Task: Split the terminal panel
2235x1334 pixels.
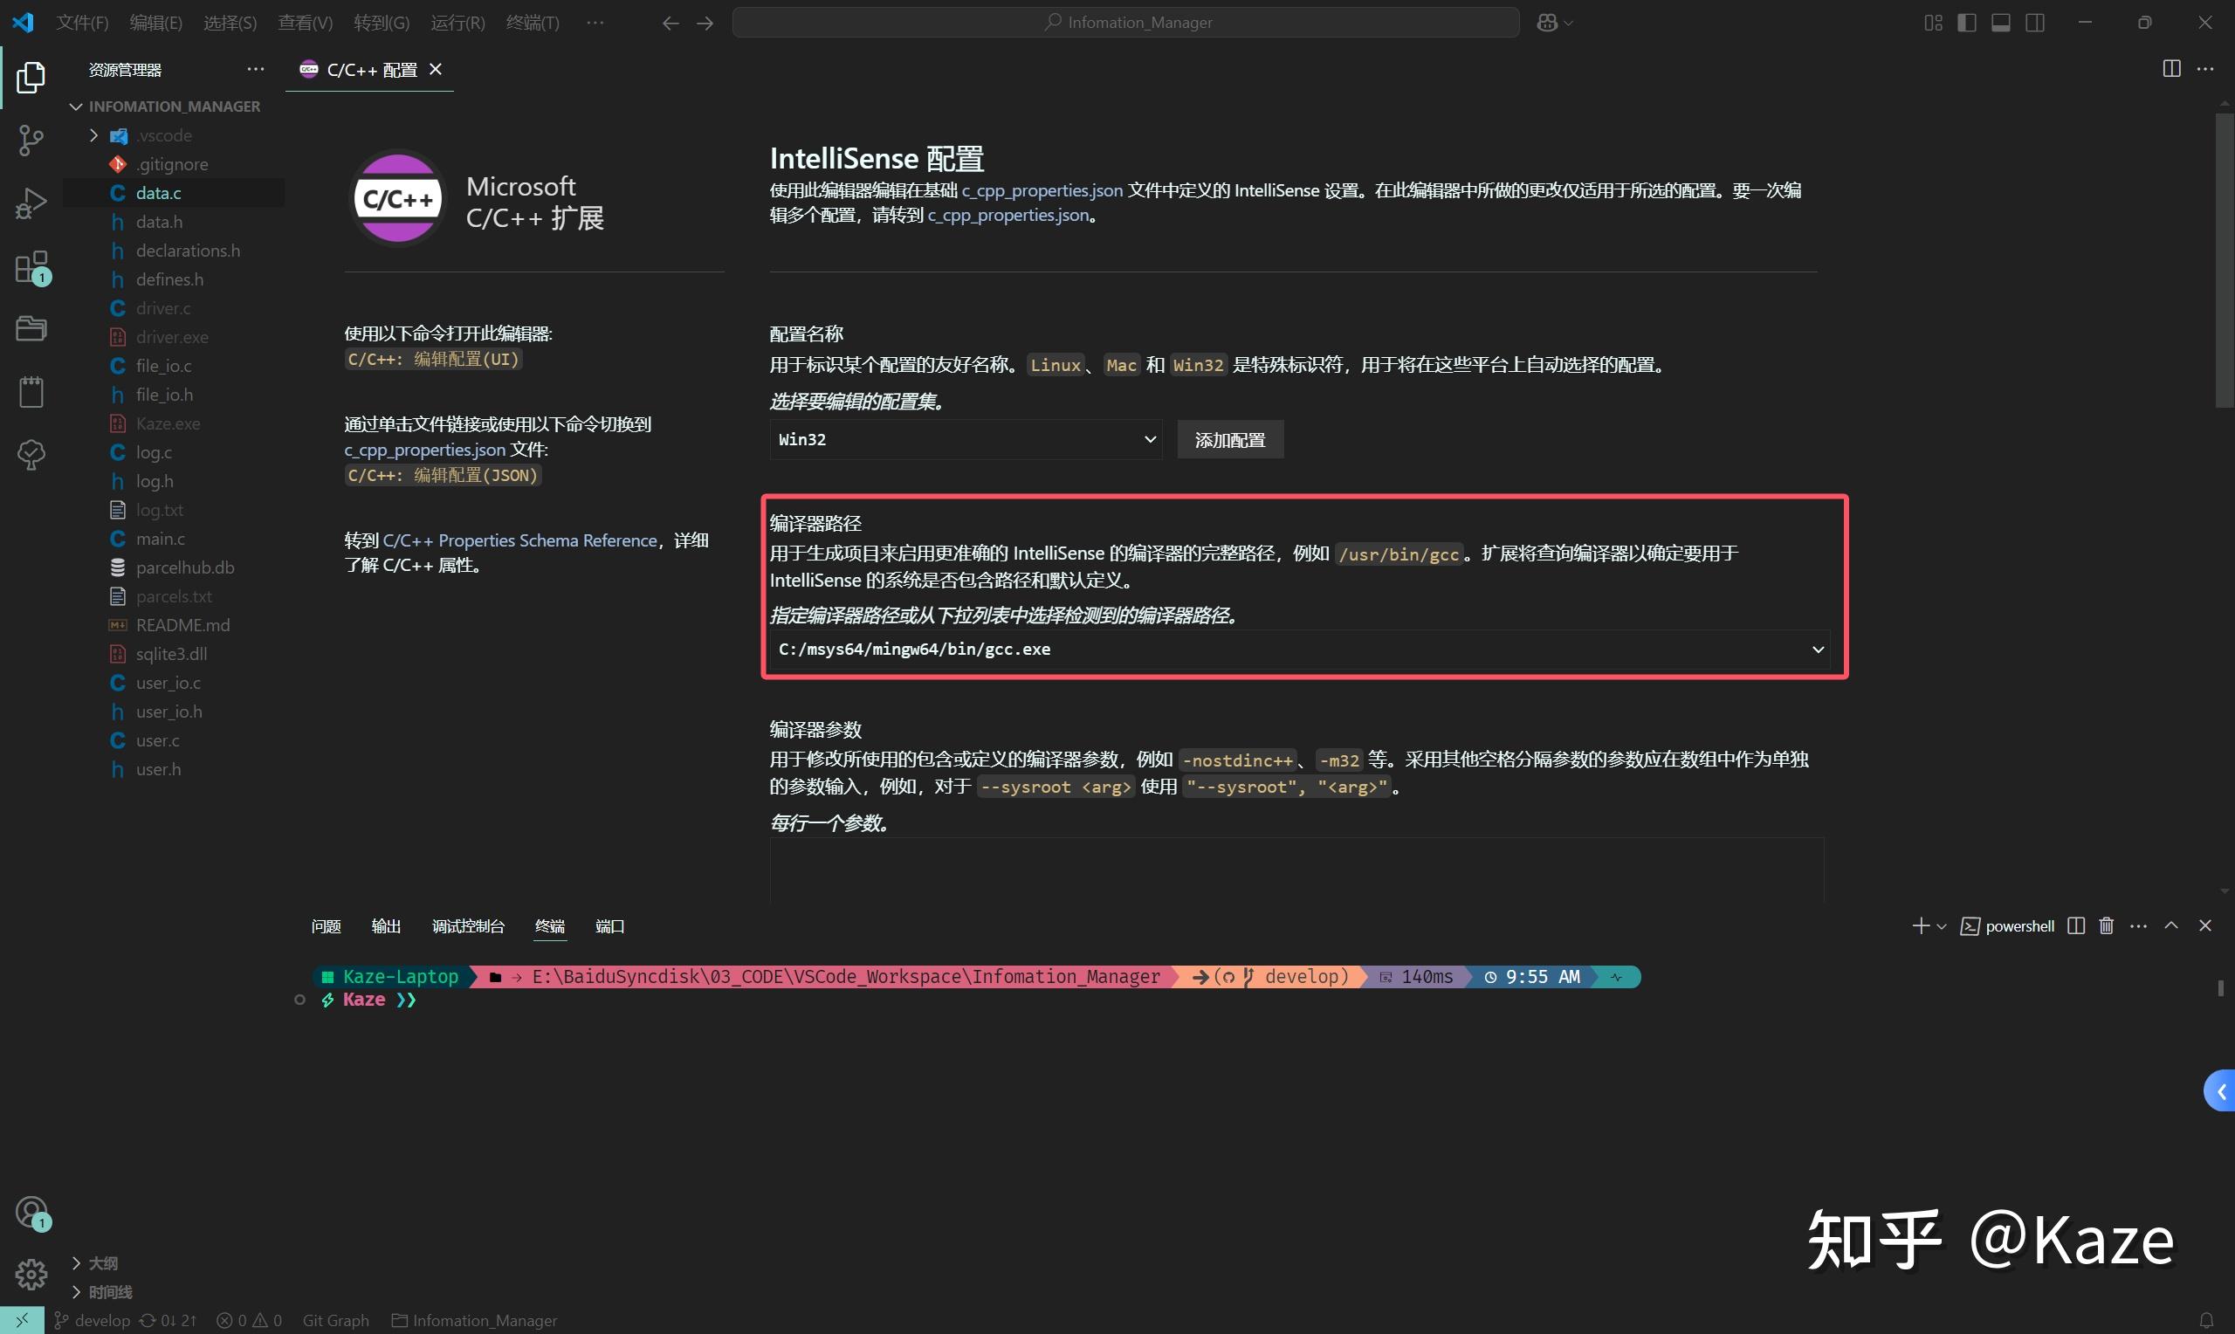Action: 2076,926
